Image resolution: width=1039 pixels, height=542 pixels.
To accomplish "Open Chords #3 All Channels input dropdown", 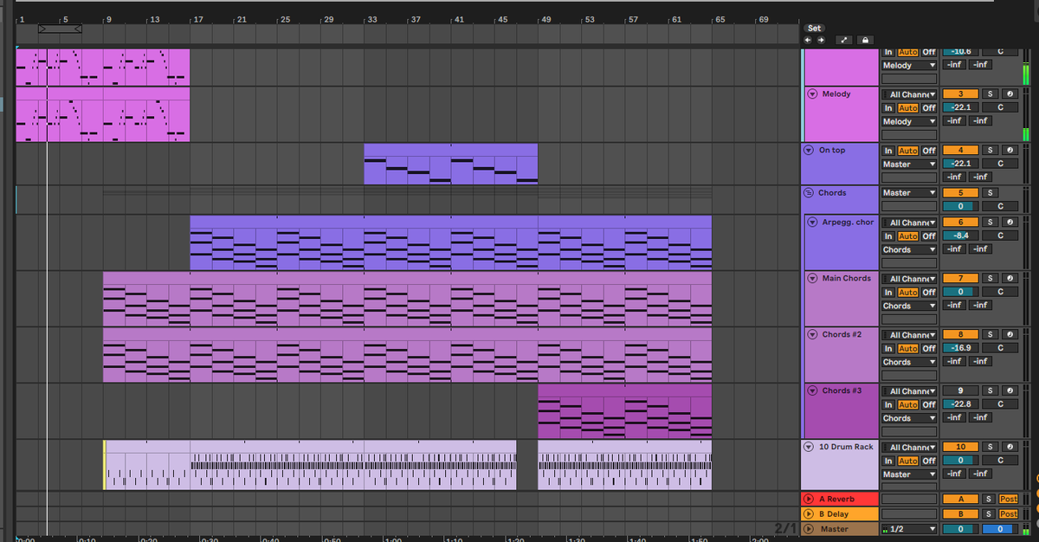I will (909, 390).
